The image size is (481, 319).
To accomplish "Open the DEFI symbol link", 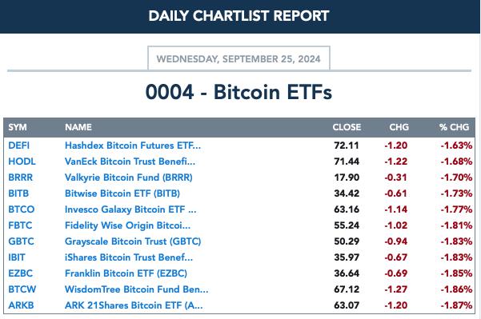I will (x=18, y=146).
